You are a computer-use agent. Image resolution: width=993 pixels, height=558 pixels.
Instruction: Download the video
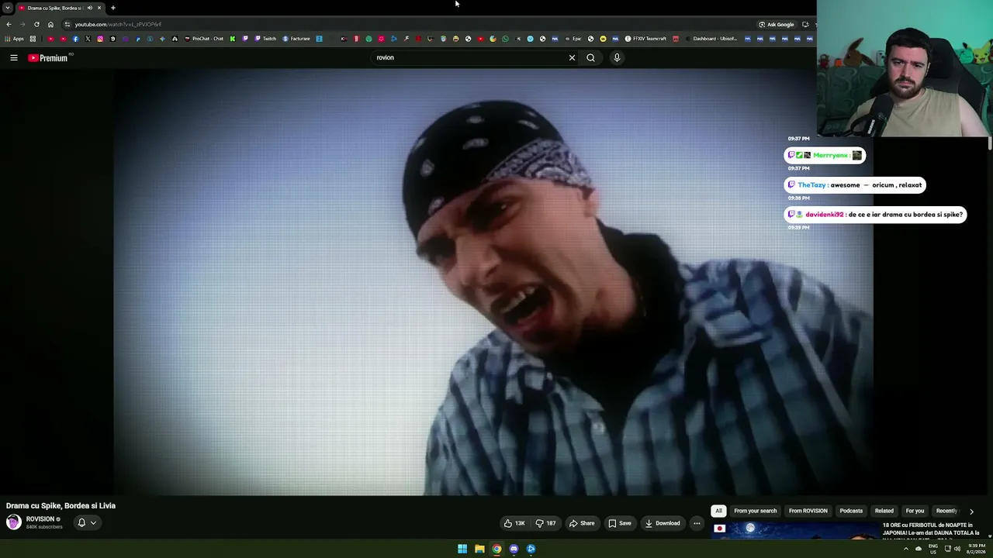click(663, 523)
